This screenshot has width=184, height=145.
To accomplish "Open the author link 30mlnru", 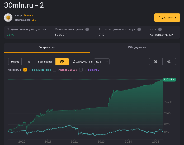I will pos(28,15).
